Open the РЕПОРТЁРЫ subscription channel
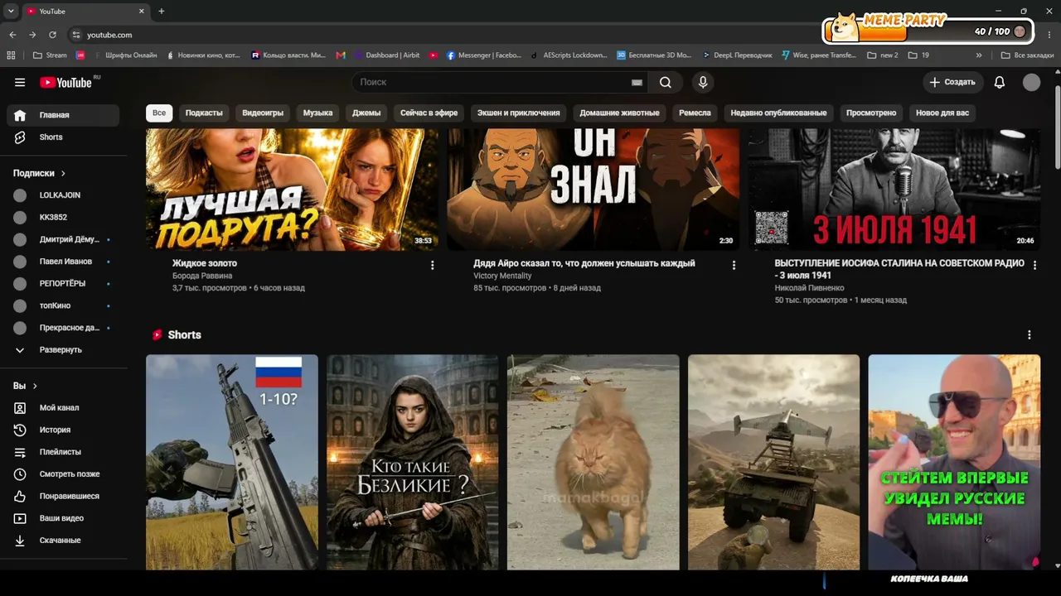The image size is (1061, 596). click(x=63, y=284)
